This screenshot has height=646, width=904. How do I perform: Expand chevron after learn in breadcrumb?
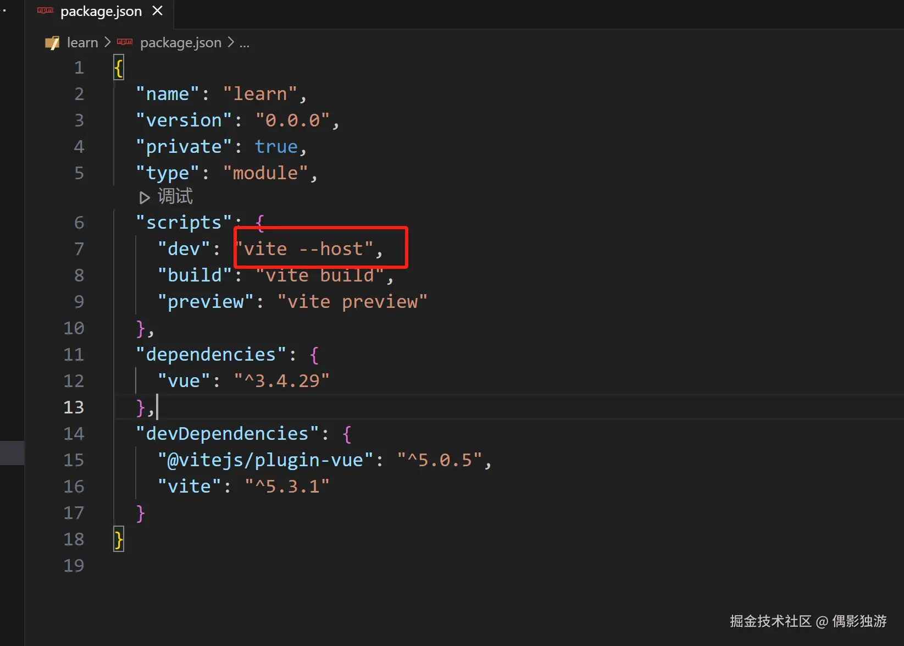pos(108,42)
